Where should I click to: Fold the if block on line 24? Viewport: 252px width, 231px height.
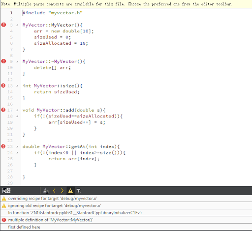click(17, 153)
